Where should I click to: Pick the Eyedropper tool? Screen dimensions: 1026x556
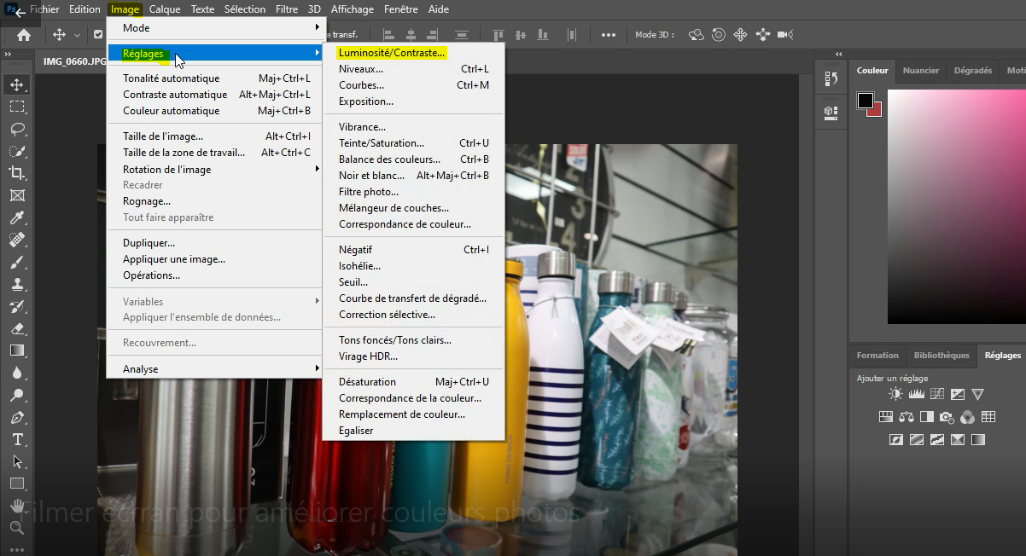17,217
